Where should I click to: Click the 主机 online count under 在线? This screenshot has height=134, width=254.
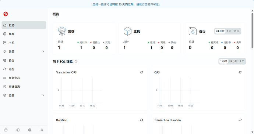(151, 48)
